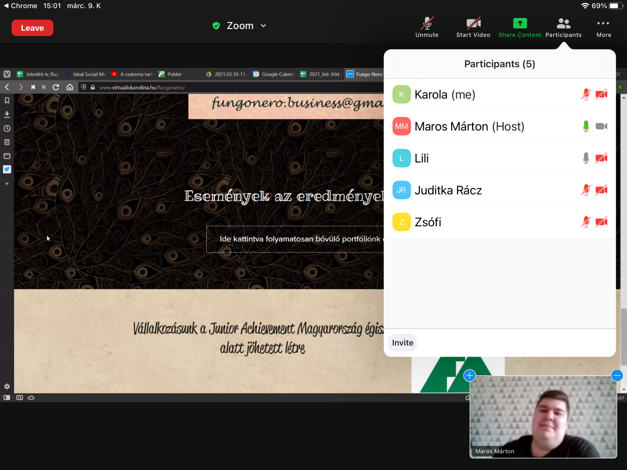Screen dimensions: 627x470
Task: Expand the Zoom meeting title dropdown
Action: pyautogui.click(x=263, y=26)
